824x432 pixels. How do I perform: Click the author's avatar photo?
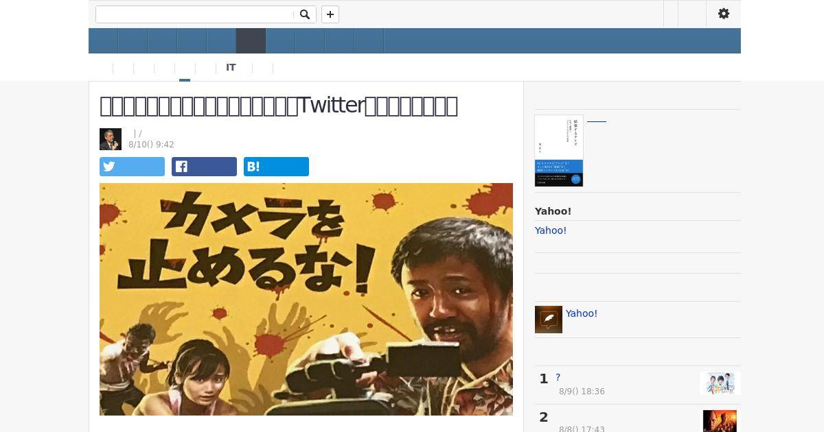111,139
